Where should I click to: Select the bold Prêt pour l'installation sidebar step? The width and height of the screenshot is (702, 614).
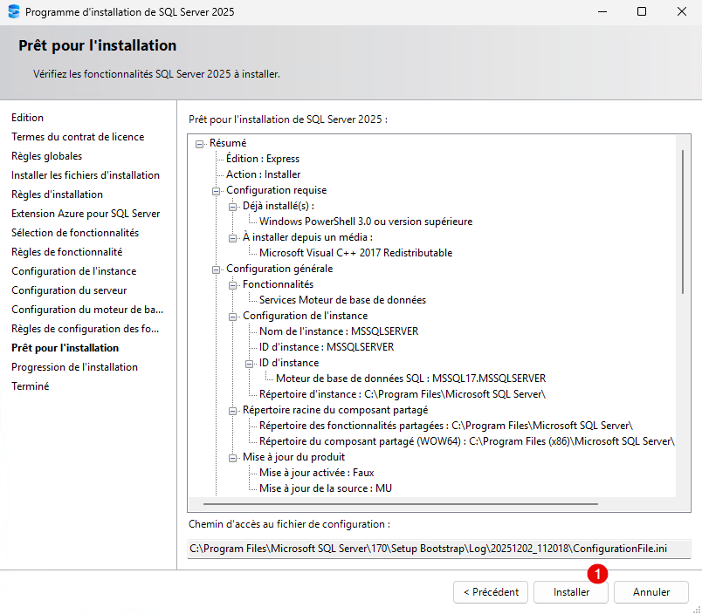coord(65,348)
